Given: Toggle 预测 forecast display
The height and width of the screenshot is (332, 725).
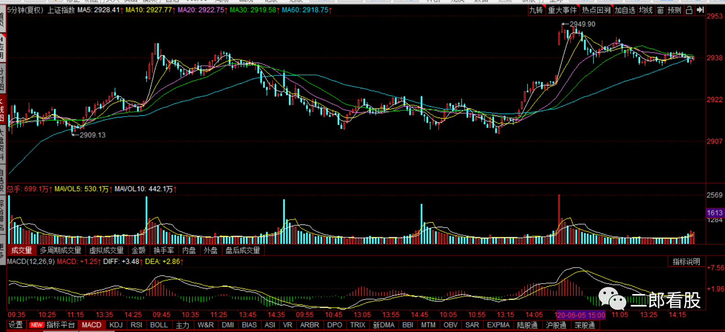Looking at the screenshot, I should 674,10.
